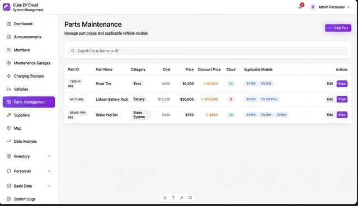Open the Data Analysis section
The image size is (358, 206).
coord(29,142)
